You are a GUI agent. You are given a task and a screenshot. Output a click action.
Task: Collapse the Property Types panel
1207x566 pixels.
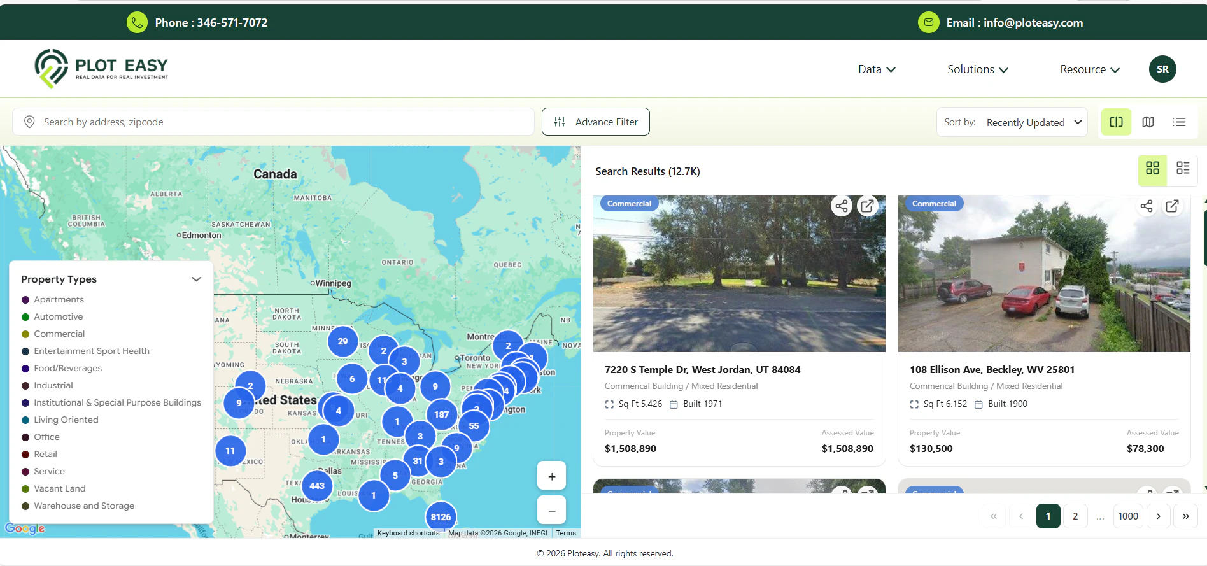(x=196, y=279)
